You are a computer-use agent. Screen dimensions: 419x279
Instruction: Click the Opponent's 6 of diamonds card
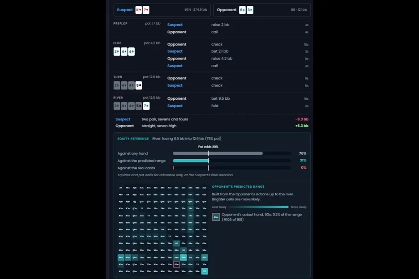242,10
